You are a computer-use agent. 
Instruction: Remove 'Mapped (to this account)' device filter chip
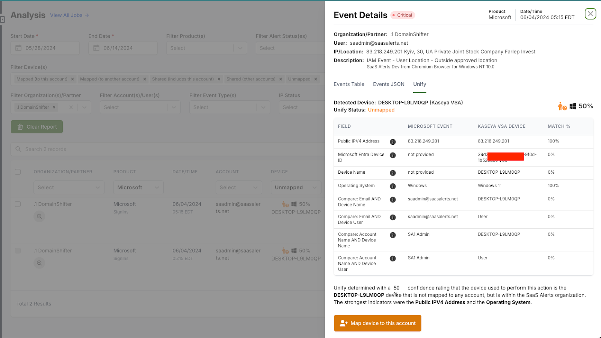[72, 79]
